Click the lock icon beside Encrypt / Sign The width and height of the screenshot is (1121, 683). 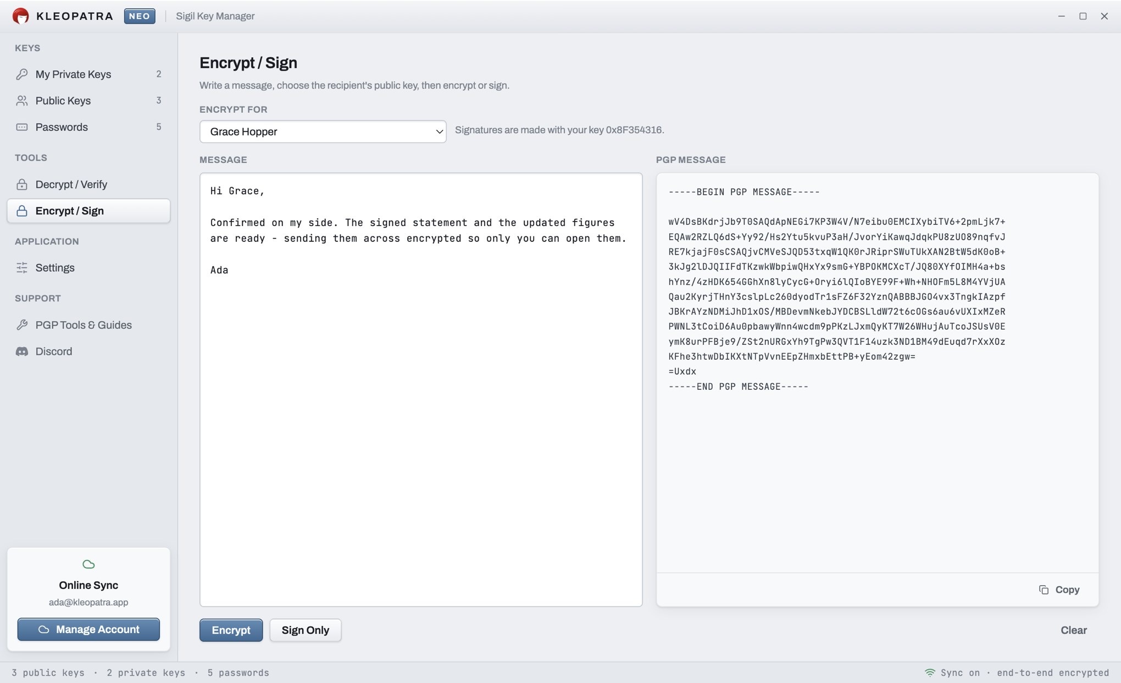22,211
